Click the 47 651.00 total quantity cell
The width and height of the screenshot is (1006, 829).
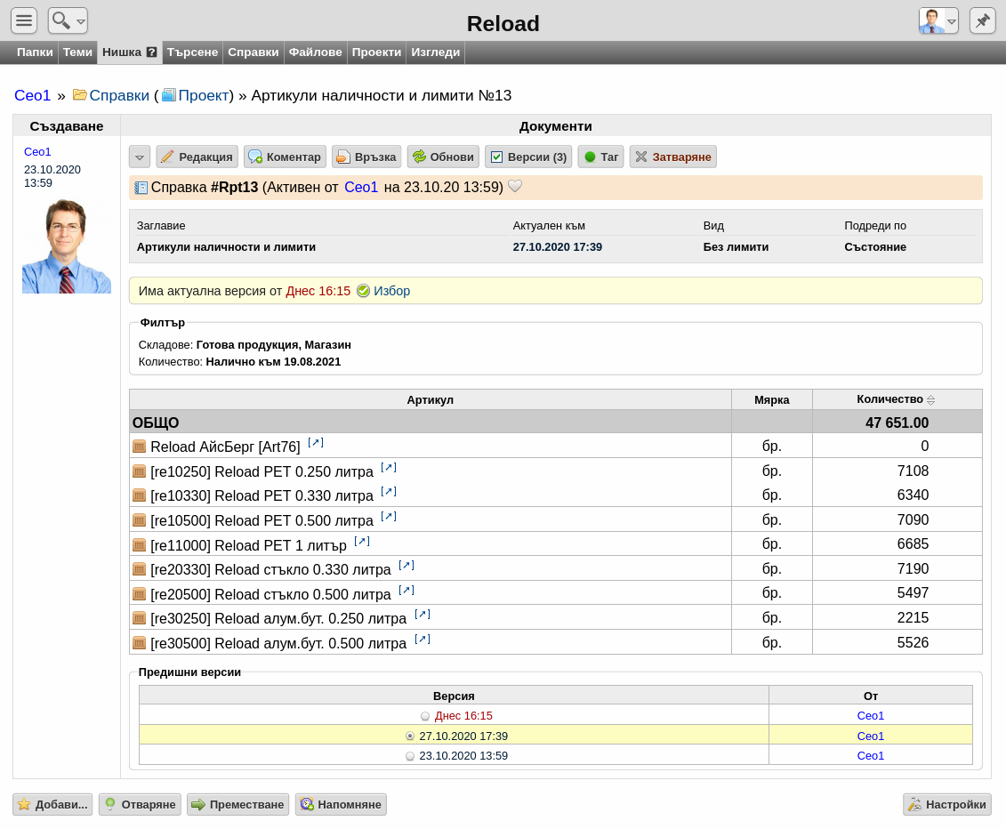coord(897,423)
